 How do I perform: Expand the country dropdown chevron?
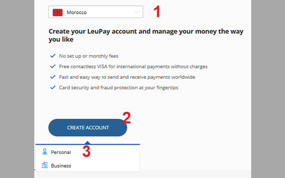pyautogui.click(x=136, y=12)
